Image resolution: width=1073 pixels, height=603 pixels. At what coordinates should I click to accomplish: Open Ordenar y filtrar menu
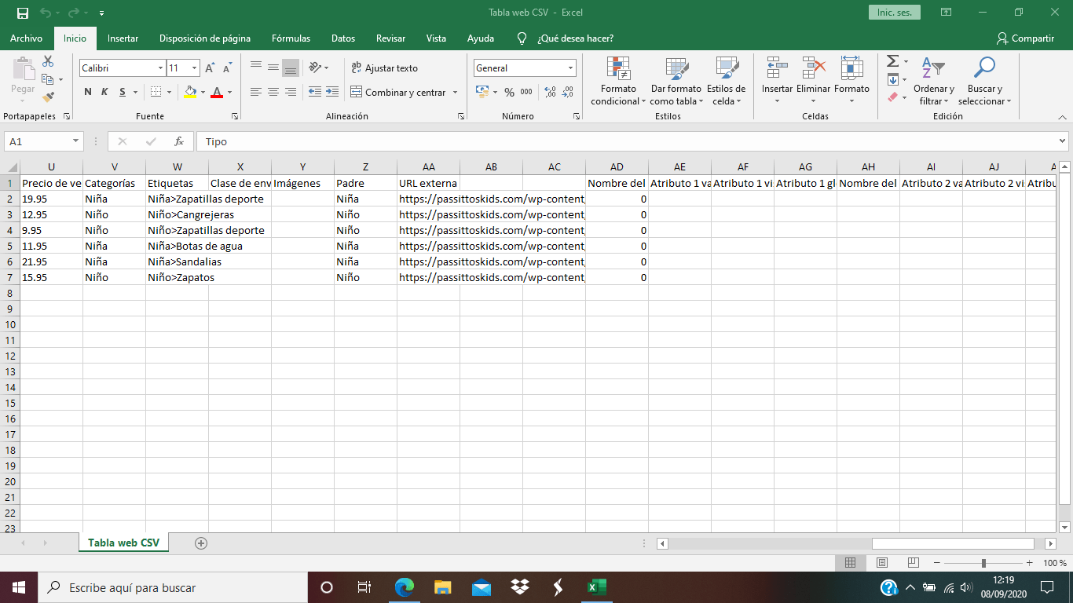tap(933, 81)
